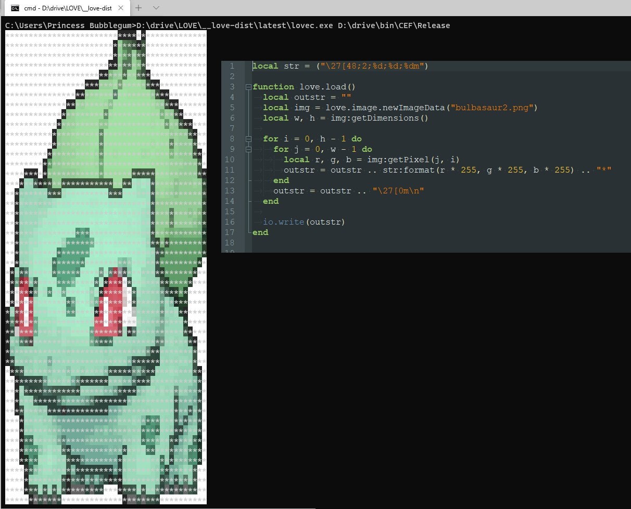Collapse the inner 'for j = 0' fold marker

click(249, 149)
